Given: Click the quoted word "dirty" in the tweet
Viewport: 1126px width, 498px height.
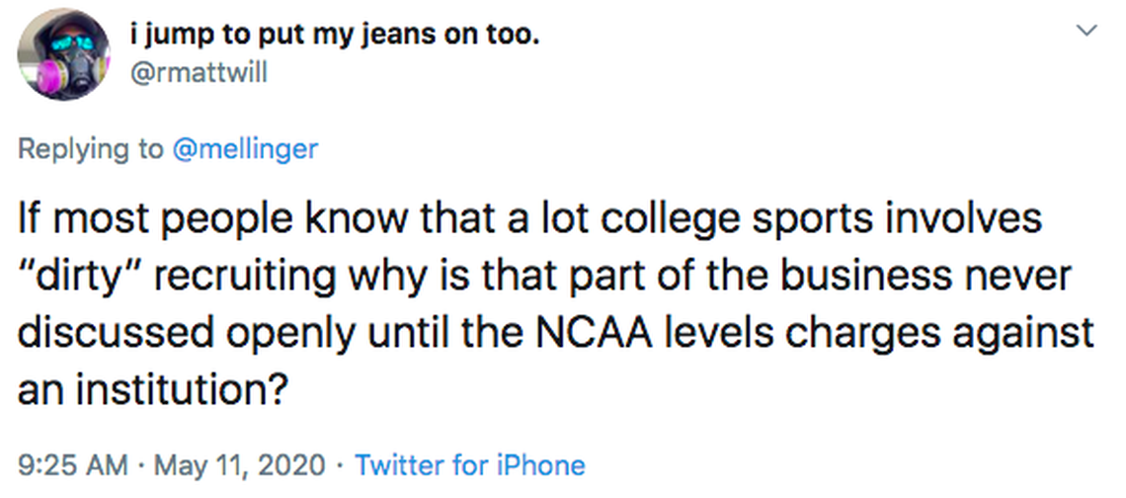Looking at the screenshot, I should tap(76, 276).
